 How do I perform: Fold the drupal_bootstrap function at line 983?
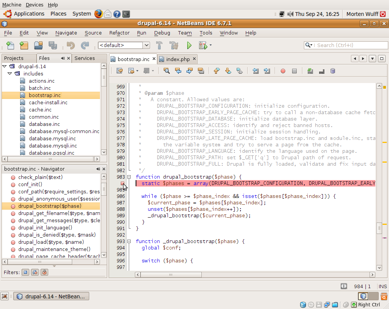(129, 177)
